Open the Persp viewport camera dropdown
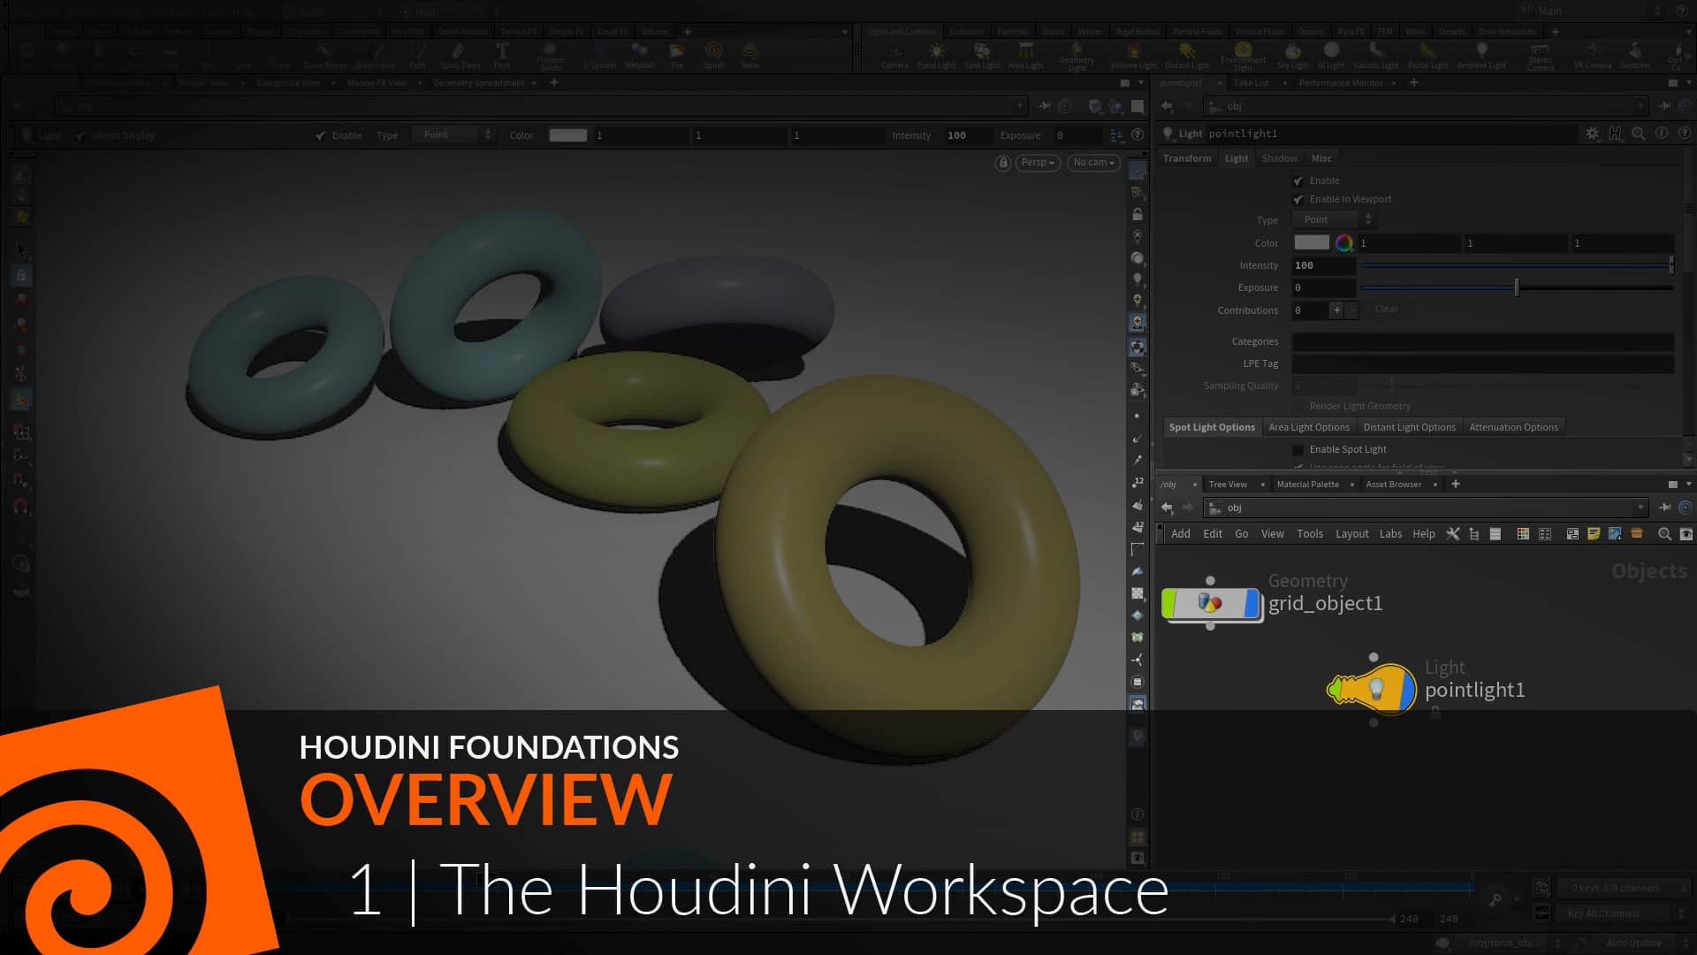Image resolution: width=1697 pixels, height=955 pixels. (1036, 163)
